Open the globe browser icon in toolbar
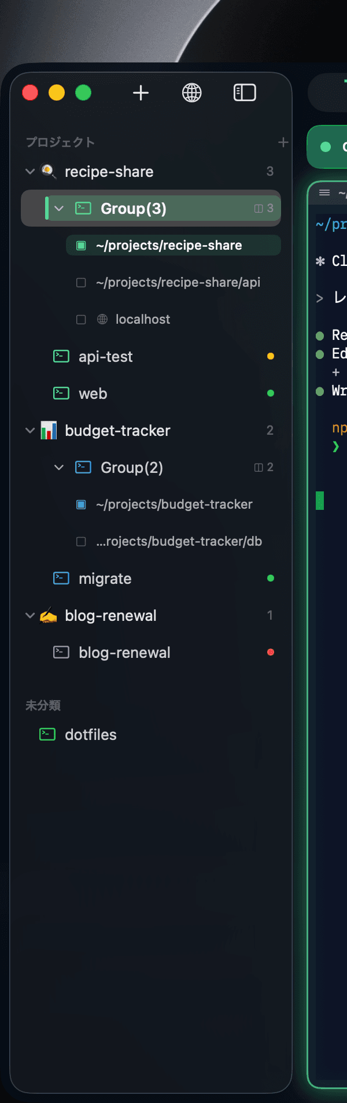 pos(192,92)
